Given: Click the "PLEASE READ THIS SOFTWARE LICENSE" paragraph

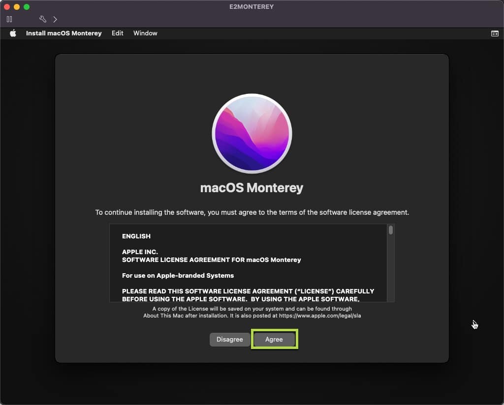Looking at the screenshot, I should tap(248, 295).
